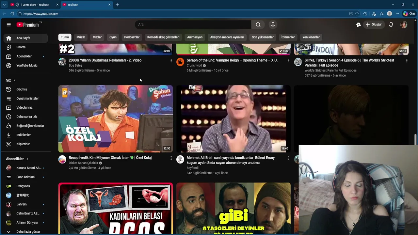Open Klipleriniz clips

[x=26, y=144]
